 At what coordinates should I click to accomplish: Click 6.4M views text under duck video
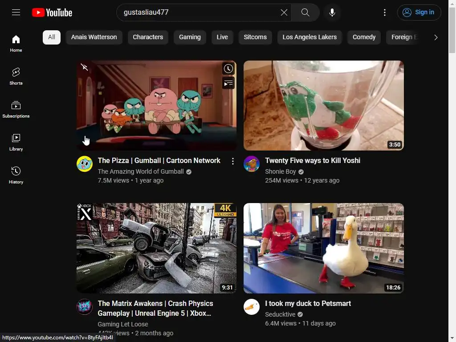coord(281,323)
